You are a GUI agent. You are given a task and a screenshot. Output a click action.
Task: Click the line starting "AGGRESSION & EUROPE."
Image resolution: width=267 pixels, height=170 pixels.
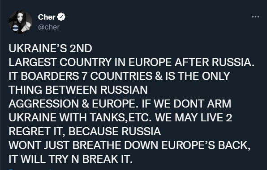click(x=120, y=104)
